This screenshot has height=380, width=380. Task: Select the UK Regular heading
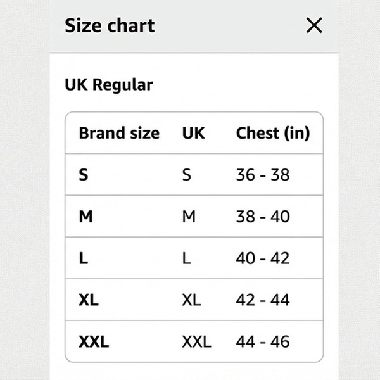[x=109, y=84]
